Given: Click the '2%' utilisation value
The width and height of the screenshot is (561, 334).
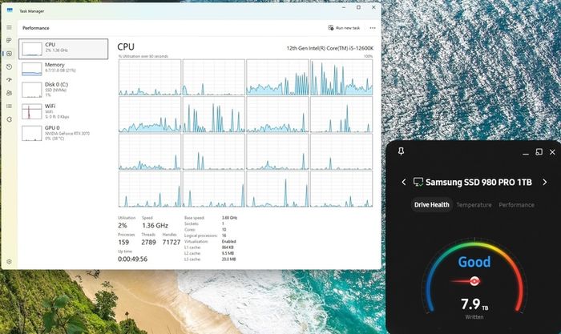Looking at the screenshot, I should pos(123,226).
